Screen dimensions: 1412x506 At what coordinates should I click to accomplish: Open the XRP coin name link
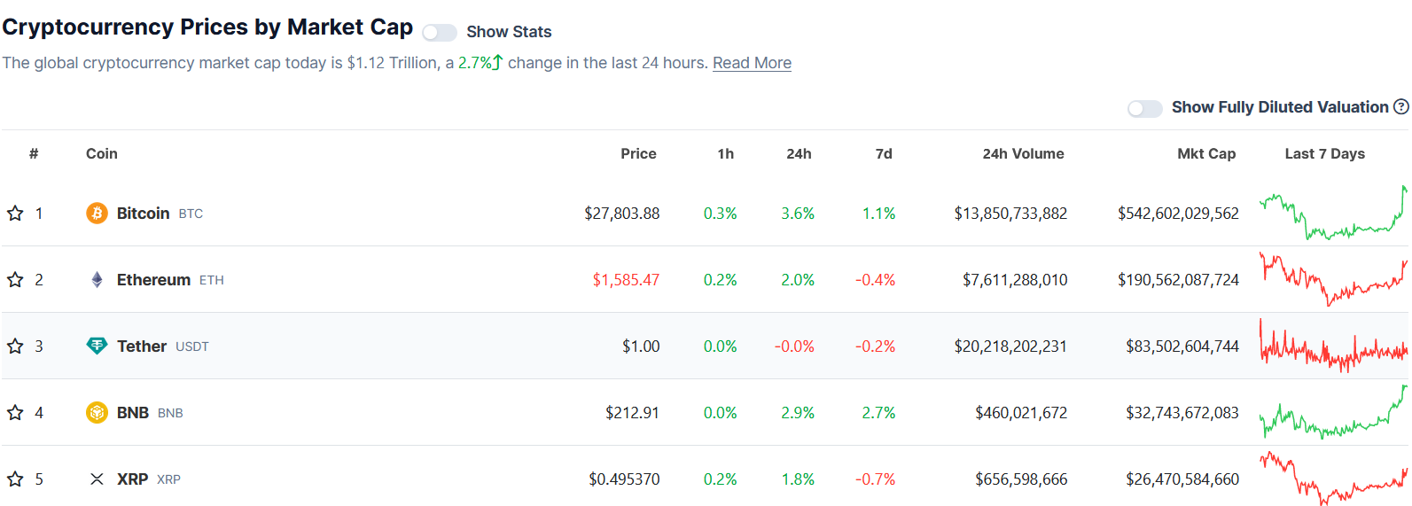[x=132, y=479]
